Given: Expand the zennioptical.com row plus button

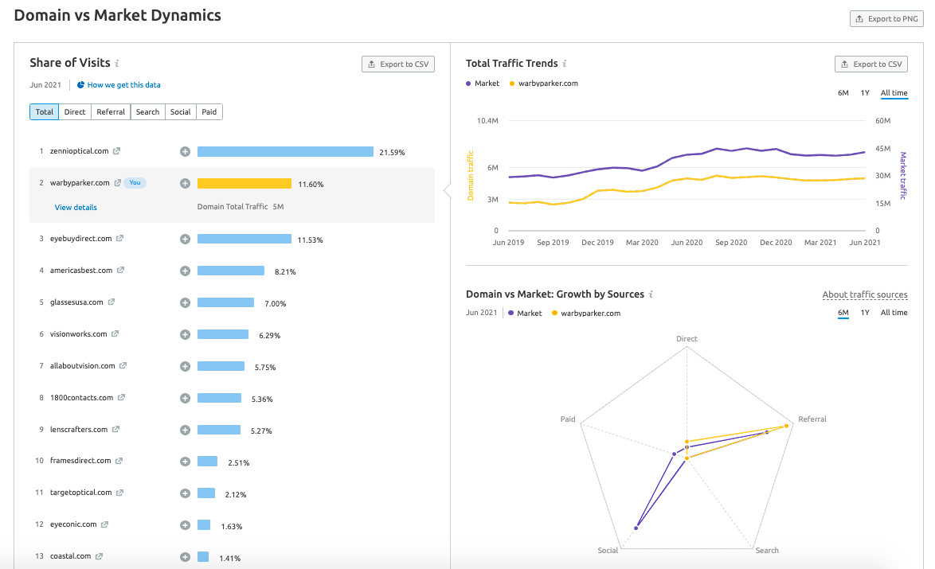Looking at the screenshot, I should (x=185, y=152).
